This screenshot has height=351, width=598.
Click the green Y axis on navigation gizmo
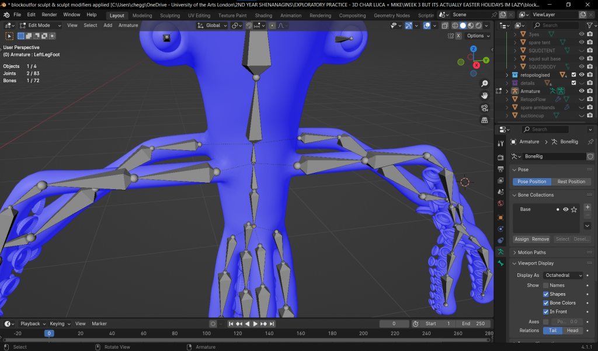486,60
